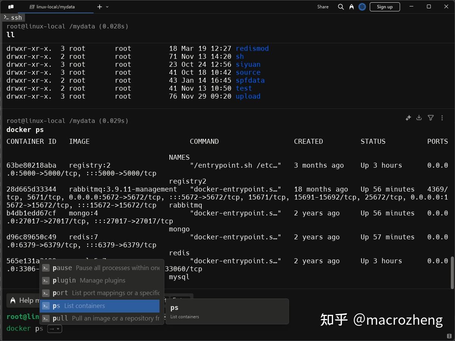Image resolution: width=455 pixels, height=341 pixels.
Task: Click the blue hexagon settings avatar icon
Action: pos(362,7)
